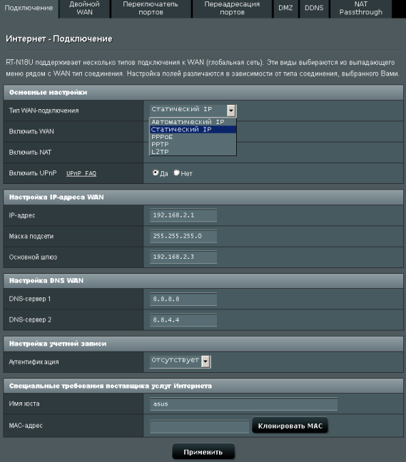Open the Аутентификация dropdown
Image resolution: width=406 pixels, height=462 pixels.
coord(180,361)
